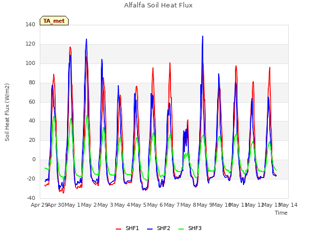Click the red SHF1 peak near May 1
This screenshot has width=318, height=238.
click(70, 48)
